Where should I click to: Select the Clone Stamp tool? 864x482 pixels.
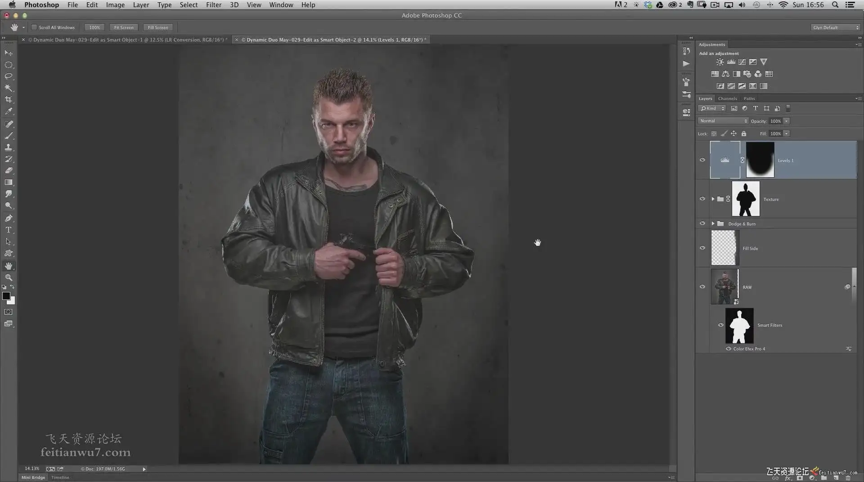(9, 147)
